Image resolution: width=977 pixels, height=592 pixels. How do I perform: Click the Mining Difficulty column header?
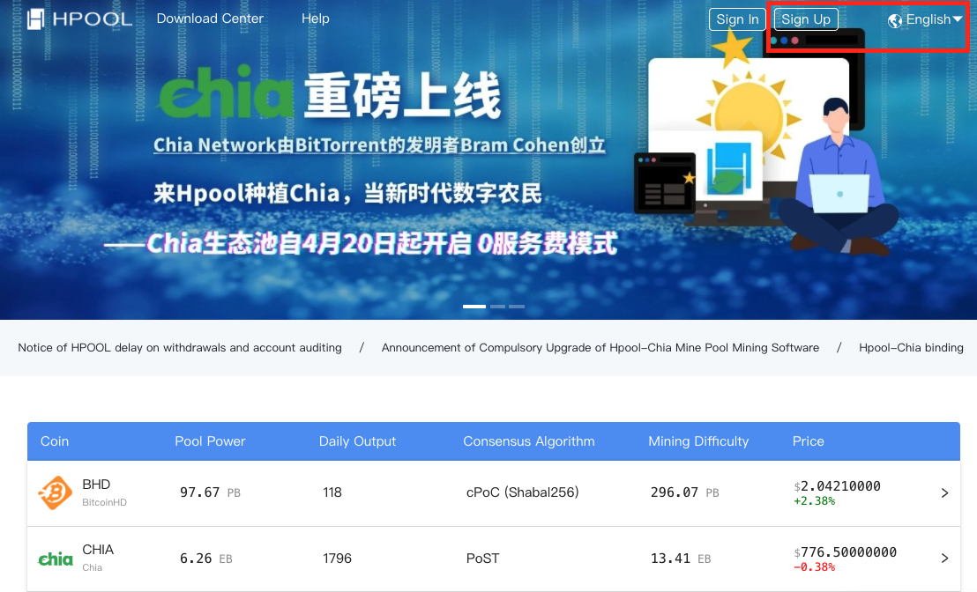[698, 441]
